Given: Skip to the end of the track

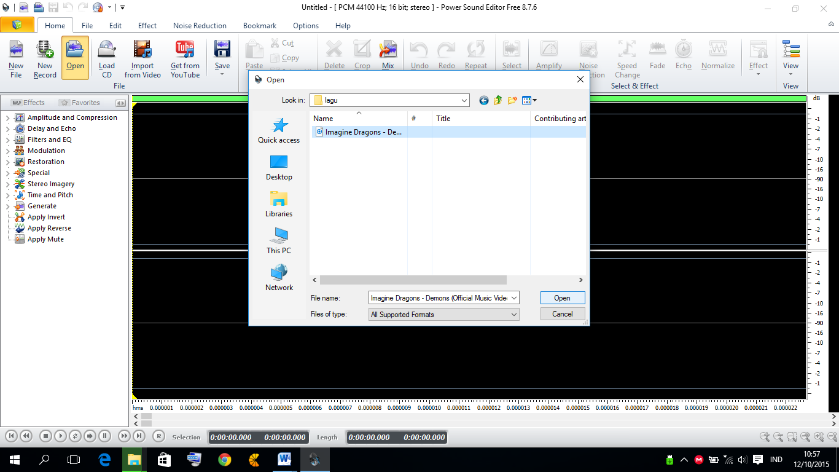Looking at the screenshot, I should (139, 436).
